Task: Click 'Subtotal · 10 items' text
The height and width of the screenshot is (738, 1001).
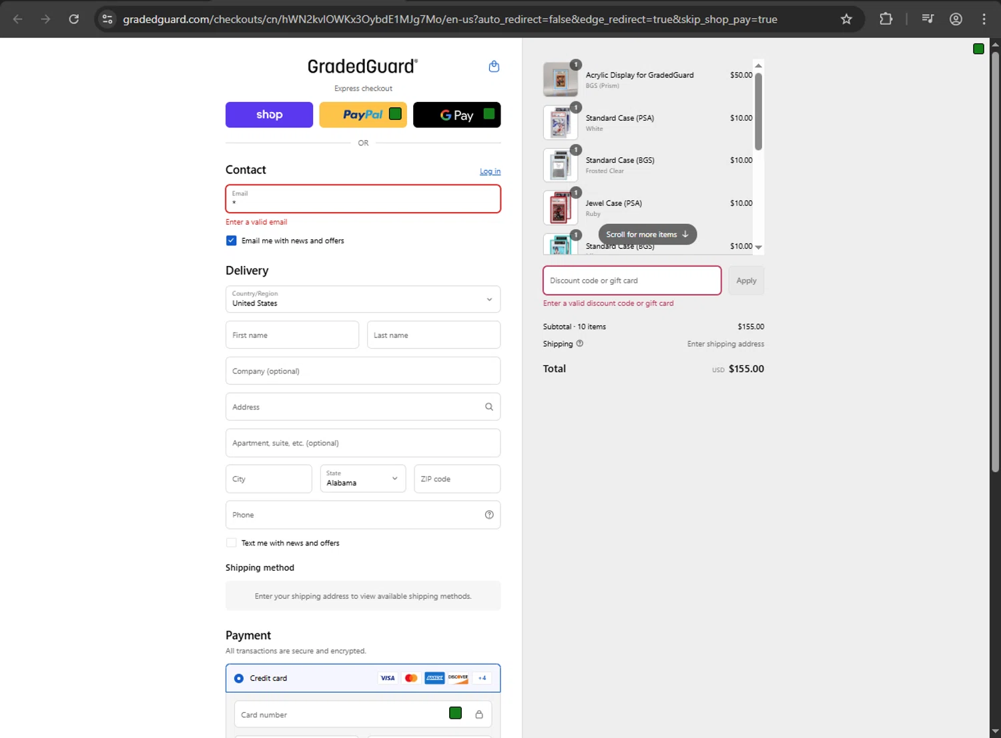Action: 575,327
